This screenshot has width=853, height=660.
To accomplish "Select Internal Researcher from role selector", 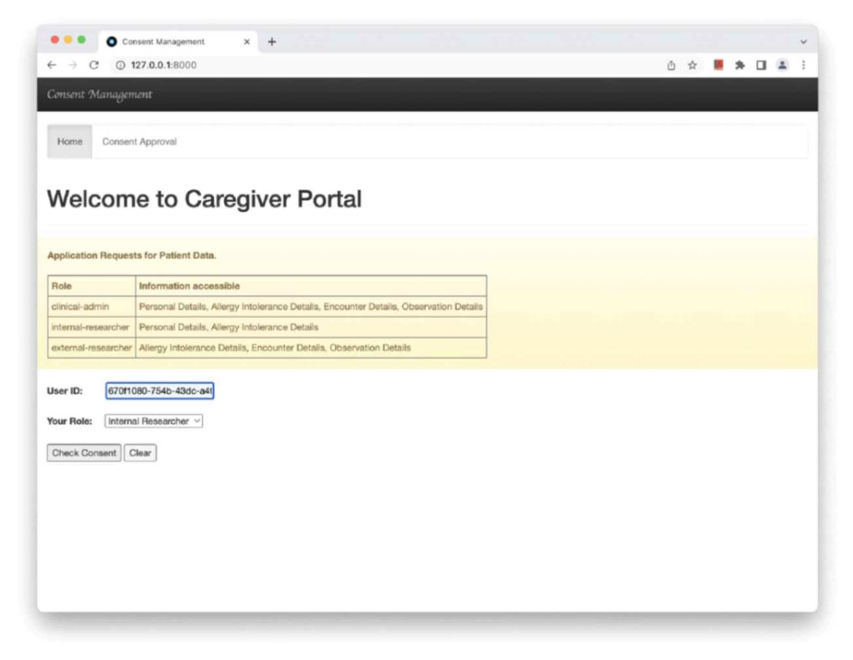I will pyautogui.click(x=153, y=421).
